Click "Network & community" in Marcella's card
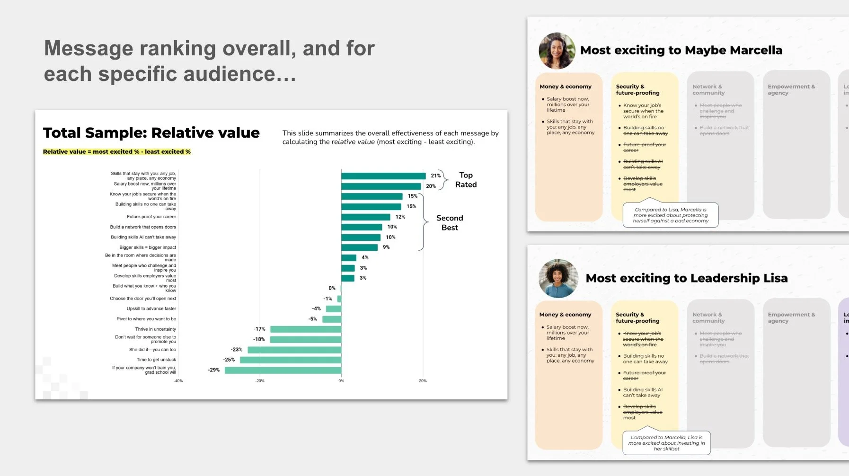 (x=708, y=90)
